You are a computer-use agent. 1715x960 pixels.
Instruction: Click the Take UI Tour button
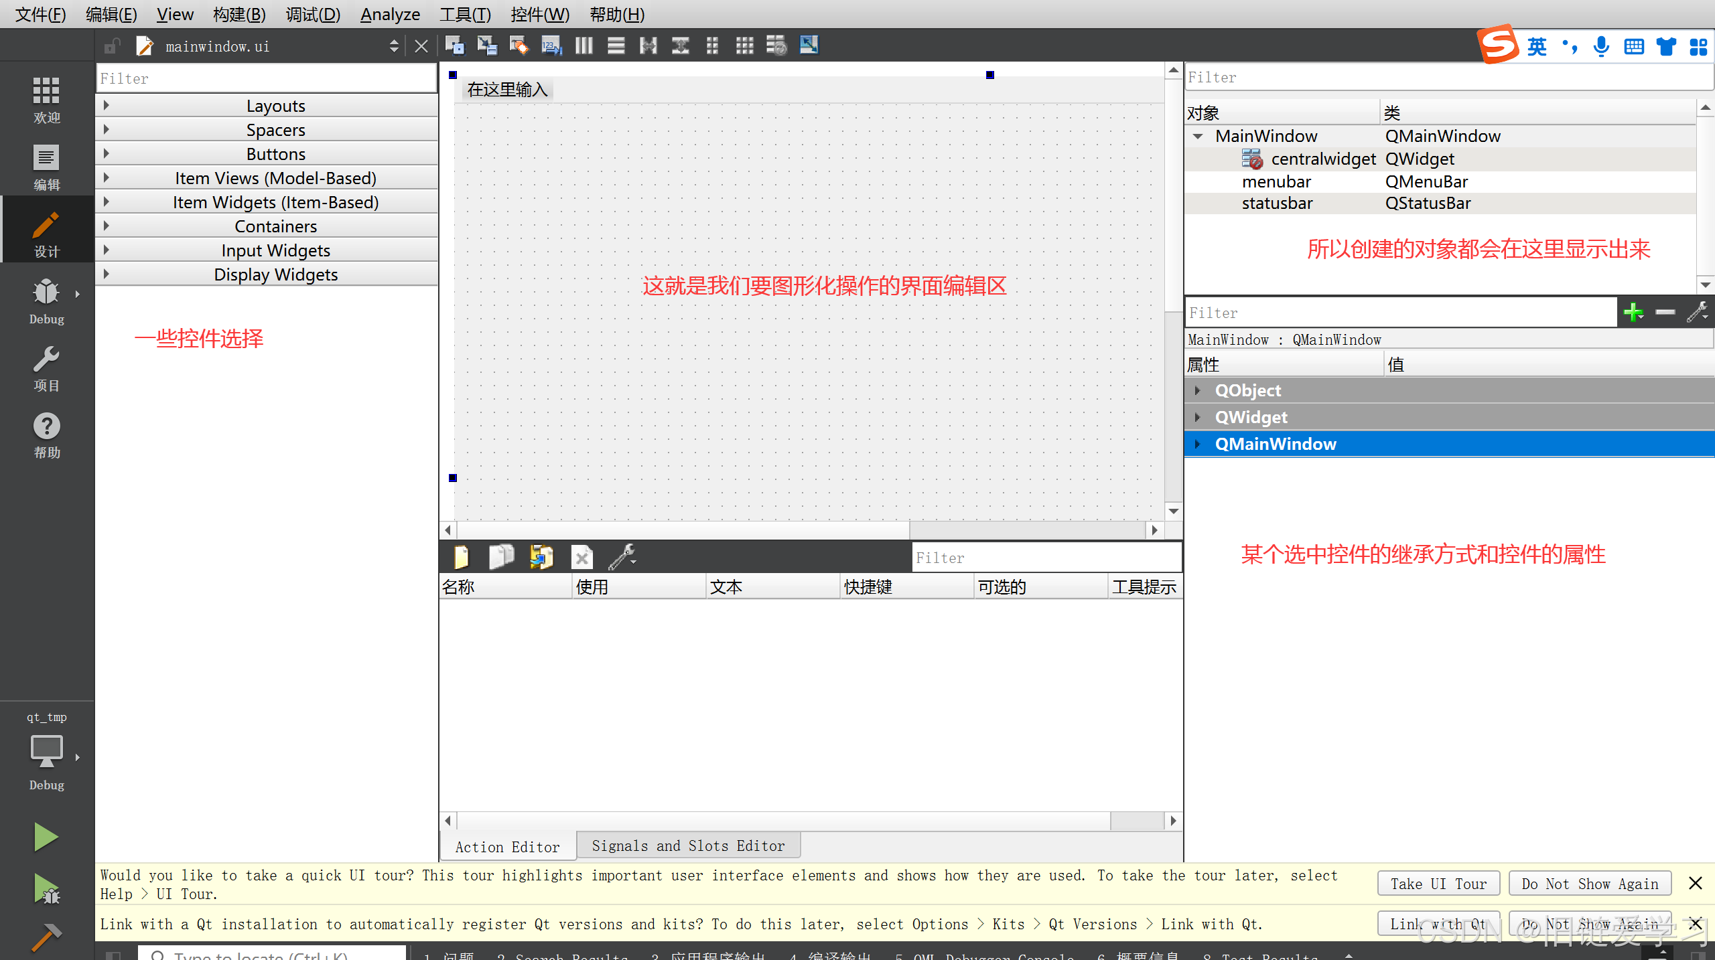pyautogui.click(x=1438, y=884)
